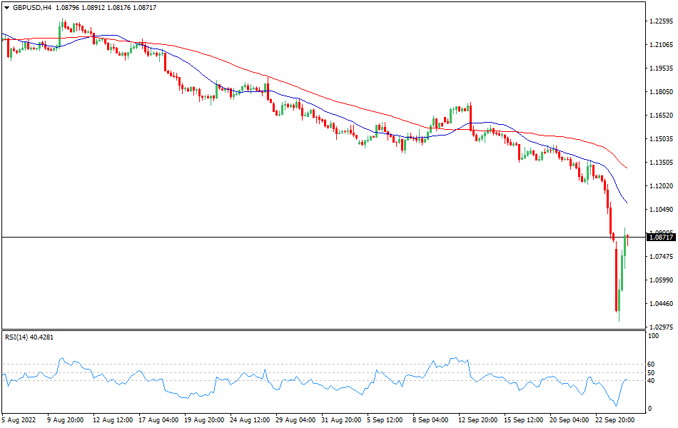
Task: Click the RSI 0 level label
Action: point(649,409)
